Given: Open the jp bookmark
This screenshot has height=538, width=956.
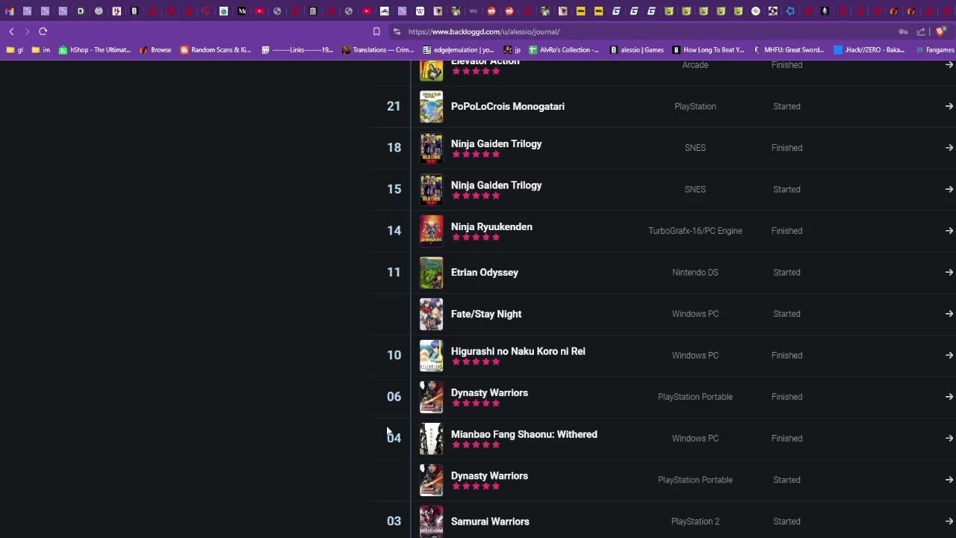Looking at the screenshot, I should 512,50.
